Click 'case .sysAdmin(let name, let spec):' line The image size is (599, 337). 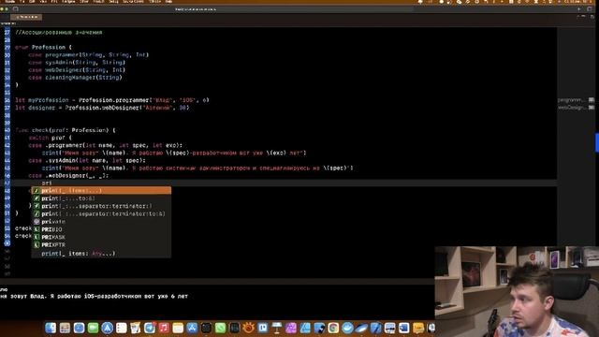coord(87,160)
